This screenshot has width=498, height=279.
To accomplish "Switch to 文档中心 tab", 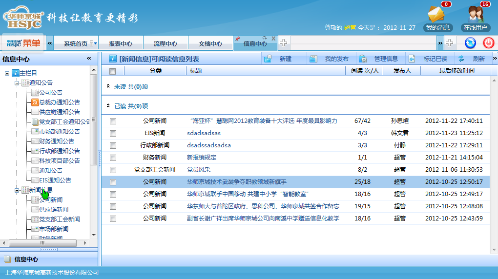I will [210, 43].
